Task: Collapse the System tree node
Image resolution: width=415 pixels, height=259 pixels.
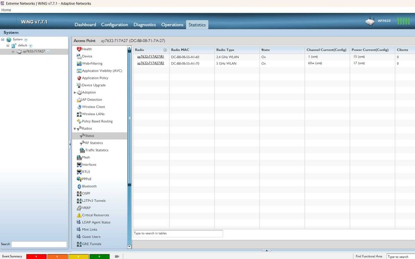Action: click(x=3, y=40)
